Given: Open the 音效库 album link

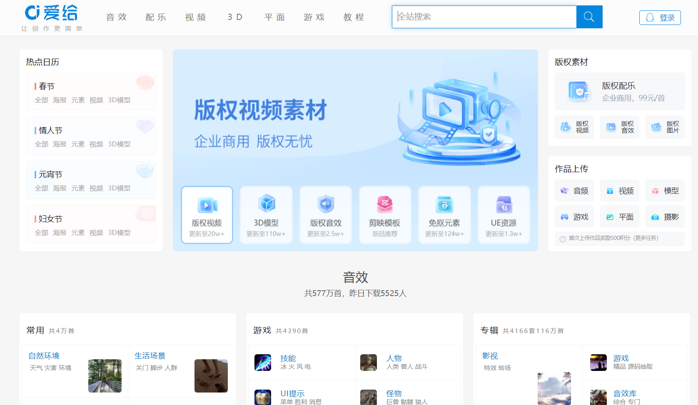Looking at the screenshot, I should tap(625, 393).
